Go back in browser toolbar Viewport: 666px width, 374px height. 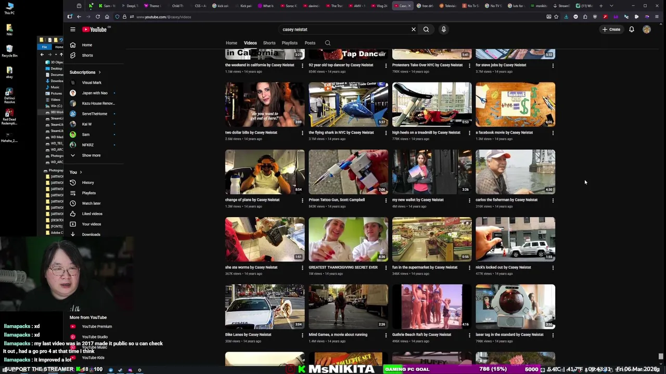79,17
